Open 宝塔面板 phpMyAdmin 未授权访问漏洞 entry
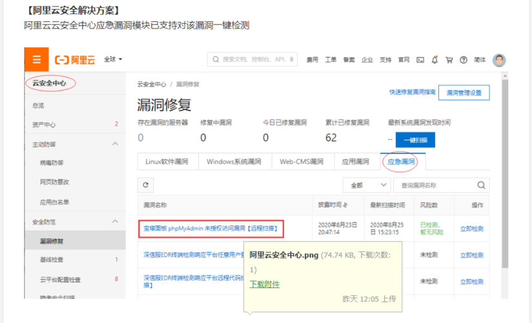Viewport: 532px width, 323px height. [x=210, y=229]
